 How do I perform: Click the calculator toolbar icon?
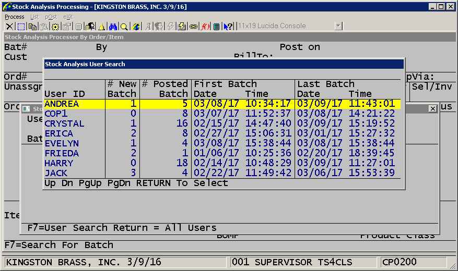tap(216, 27)
